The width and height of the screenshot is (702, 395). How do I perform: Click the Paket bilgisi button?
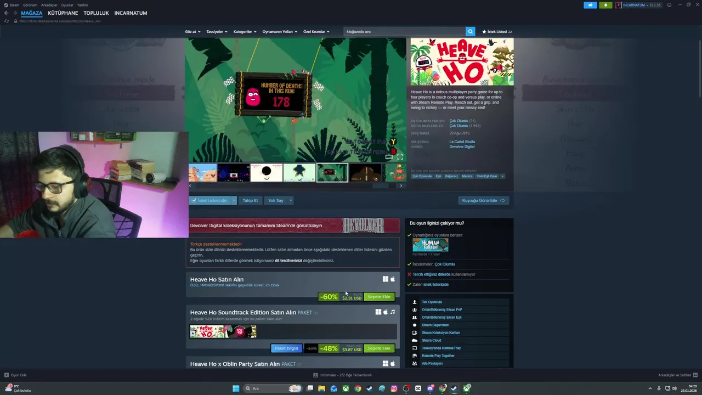(x=286, y=348)
